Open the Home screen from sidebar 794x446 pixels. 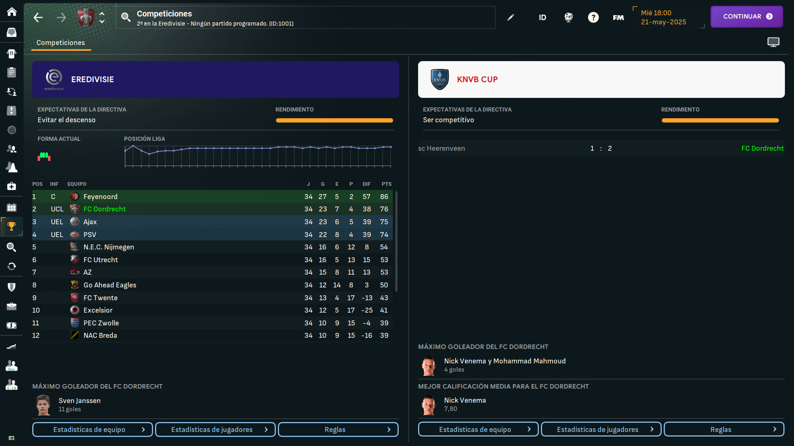coord(12,12)
